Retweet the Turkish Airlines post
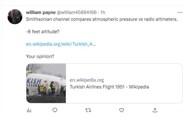 coord(88,110)
